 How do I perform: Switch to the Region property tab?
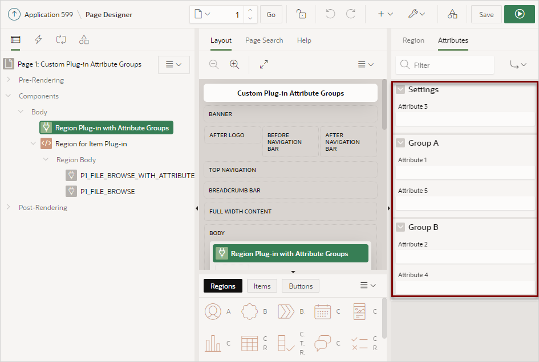pyautogui.click(x=413, y=40)
